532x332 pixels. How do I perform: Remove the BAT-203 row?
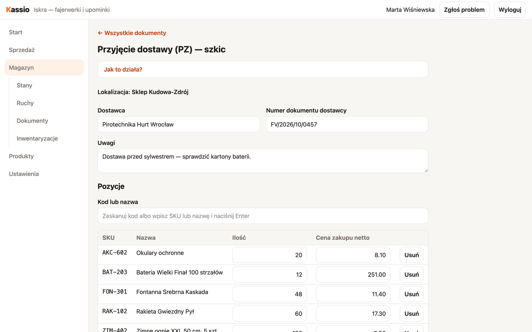412,275
